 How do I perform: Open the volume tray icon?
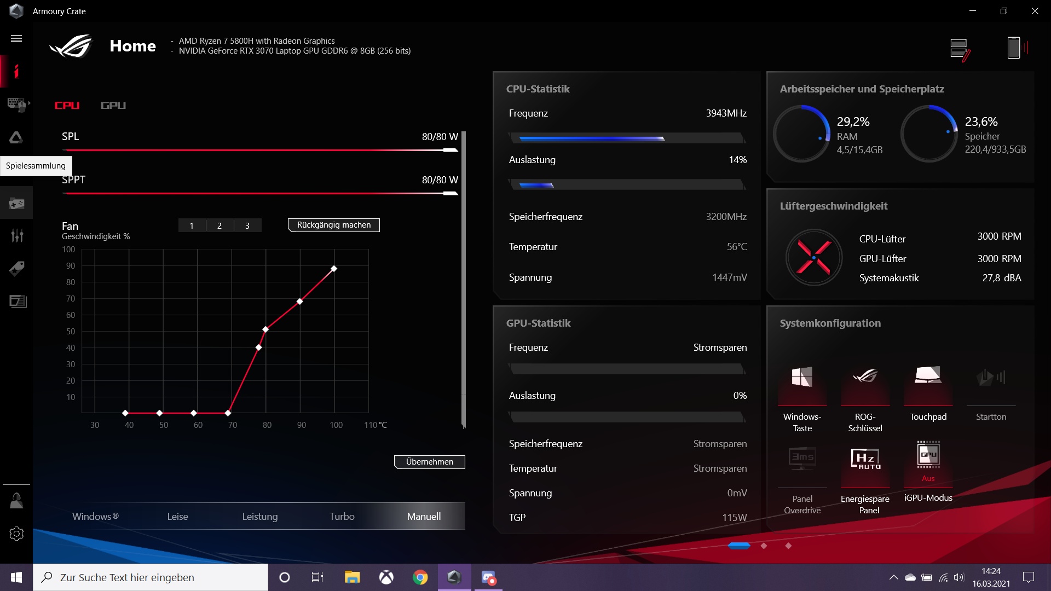958,577
